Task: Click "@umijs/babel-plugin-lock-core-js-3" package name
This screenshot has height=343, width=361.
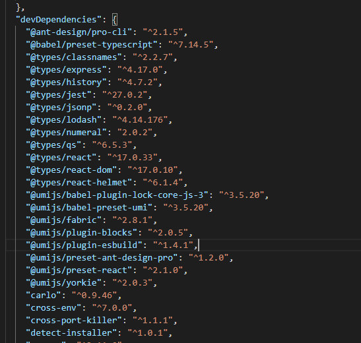Action: [117, 195]
